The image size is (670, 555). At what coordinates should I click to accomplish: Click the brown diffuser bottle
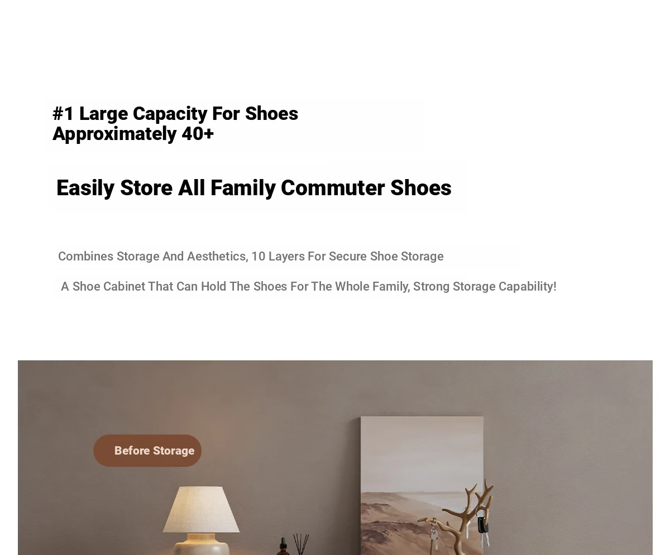(x=284, y=546)
